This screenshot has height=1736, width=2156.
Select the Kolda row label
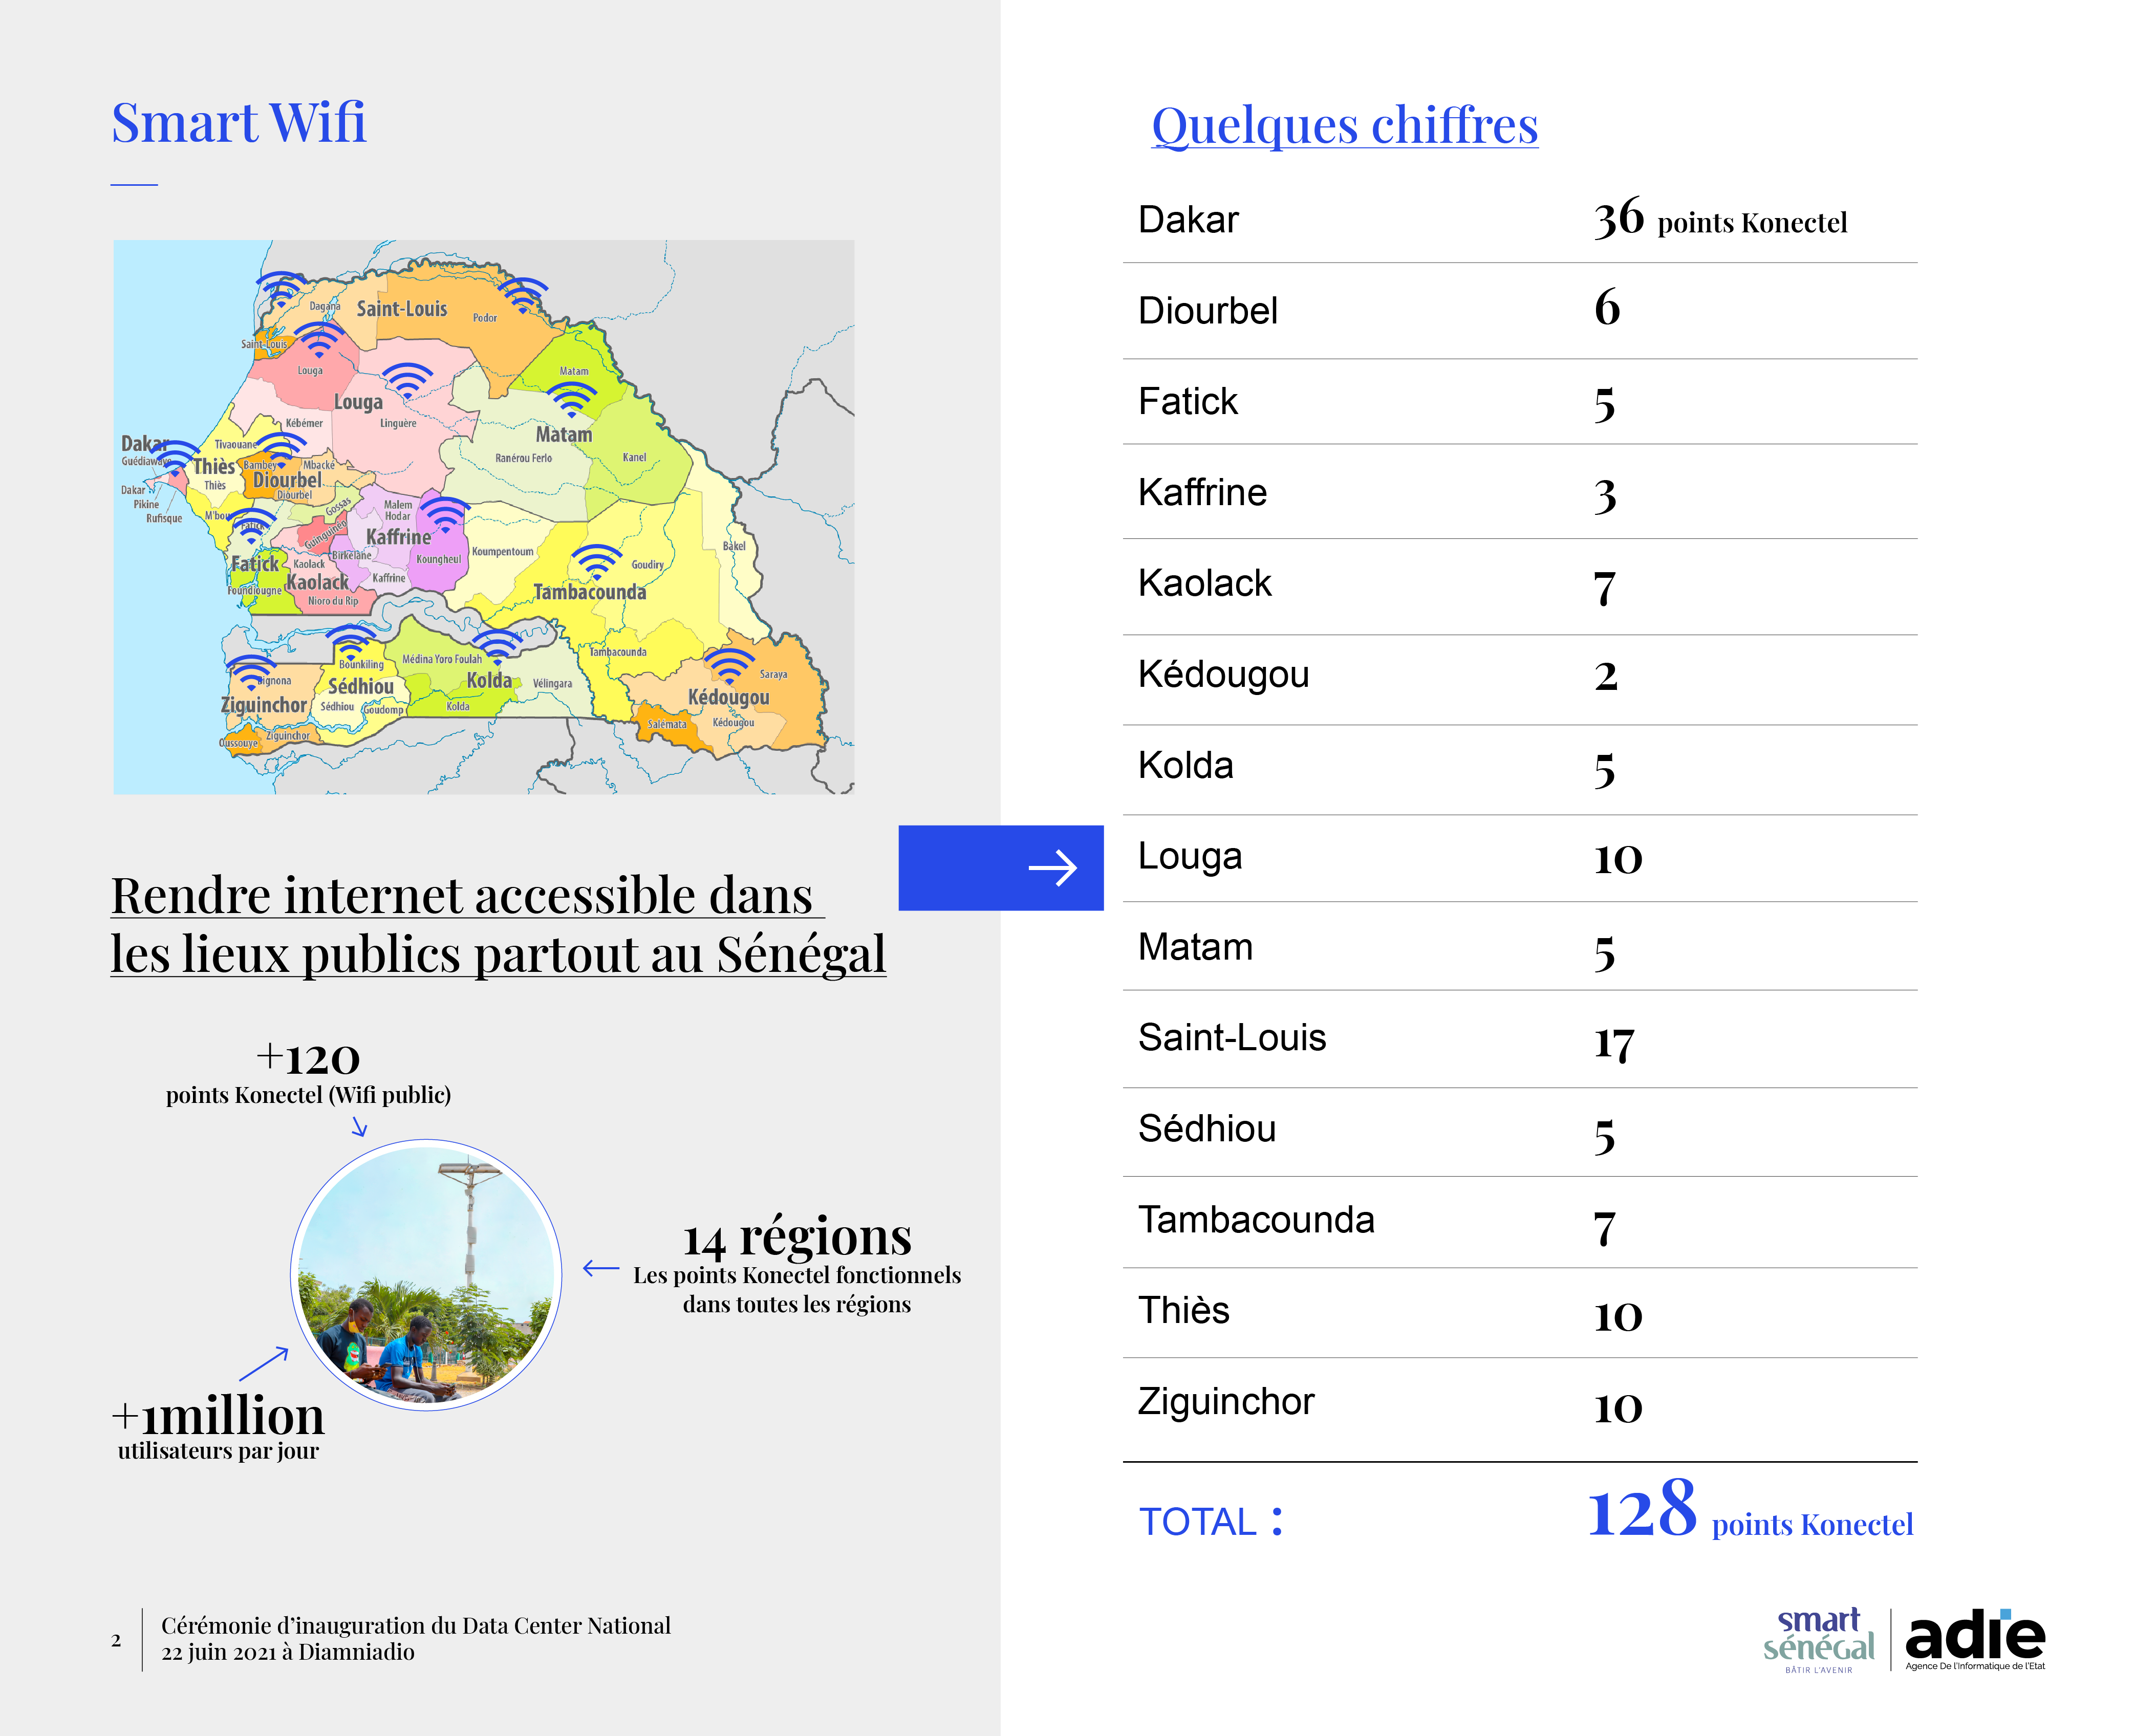click(1186, 766)
